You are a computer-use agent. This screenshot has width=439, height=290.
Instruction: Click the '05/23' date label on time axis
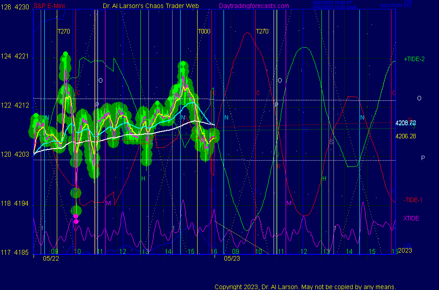(232, 258)
